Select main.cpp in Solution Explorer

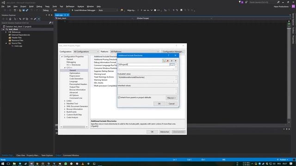(x=18, y=46)
